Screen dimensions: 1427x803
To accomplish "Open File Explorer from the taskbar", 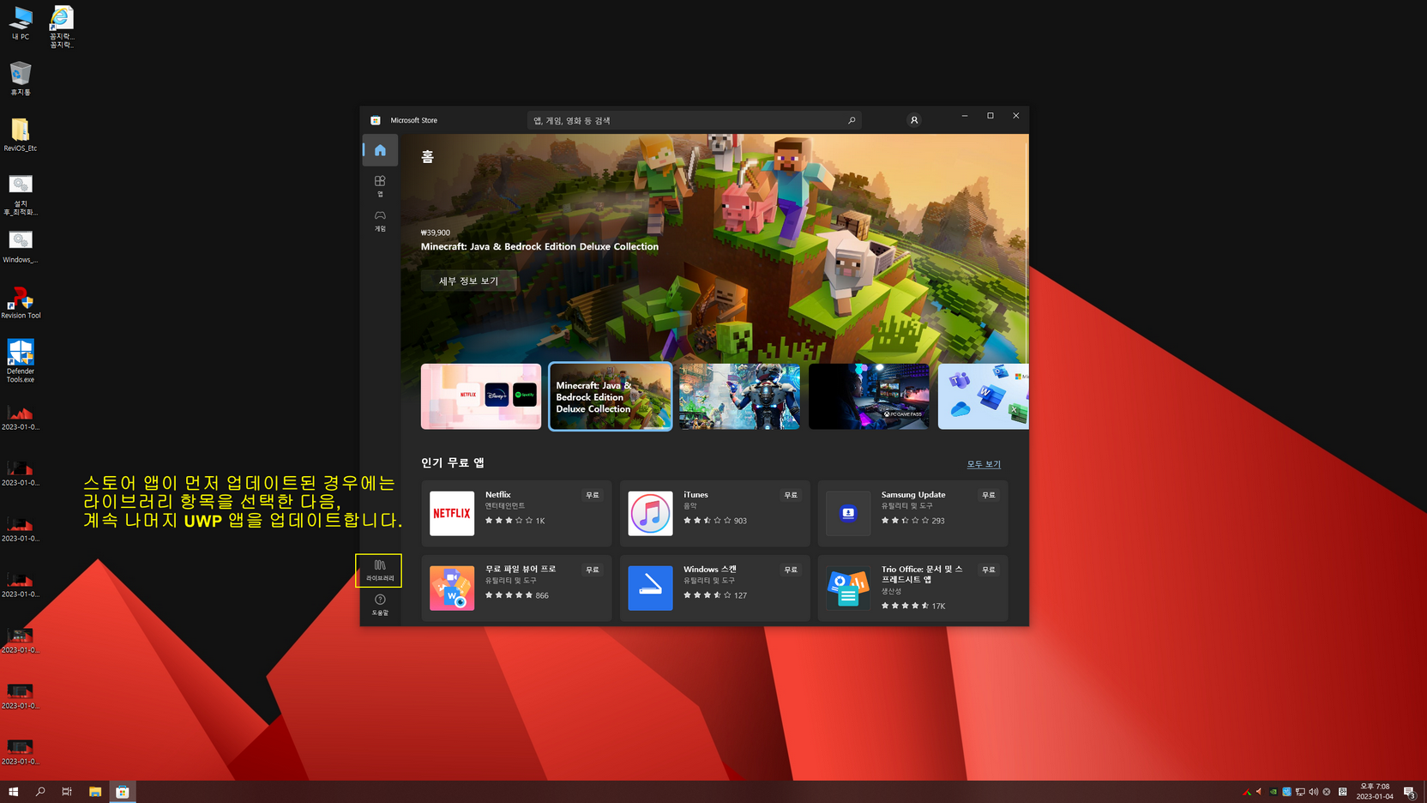I will 95,792.
